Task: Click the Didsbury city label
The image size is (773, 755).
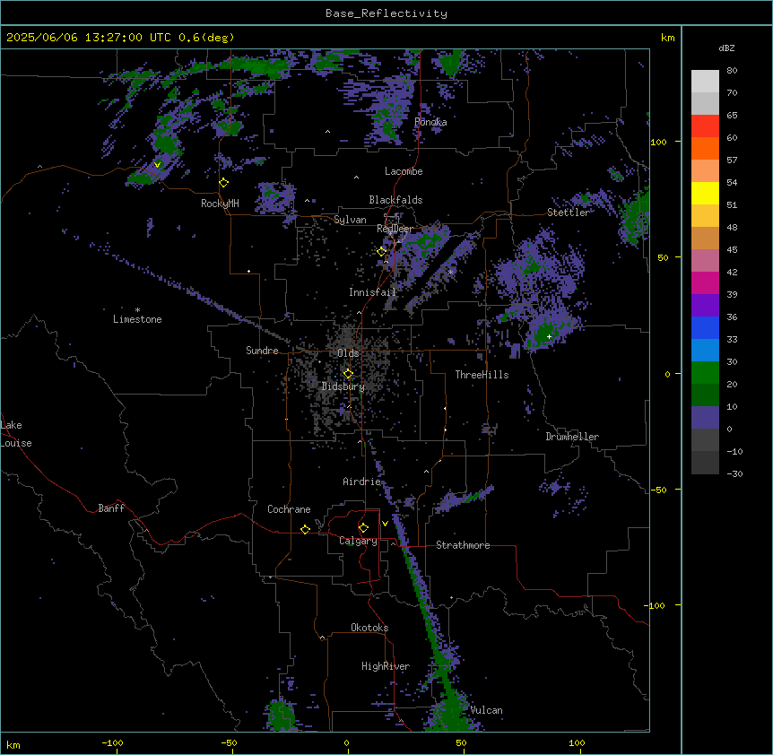Action: coord(343,386)
